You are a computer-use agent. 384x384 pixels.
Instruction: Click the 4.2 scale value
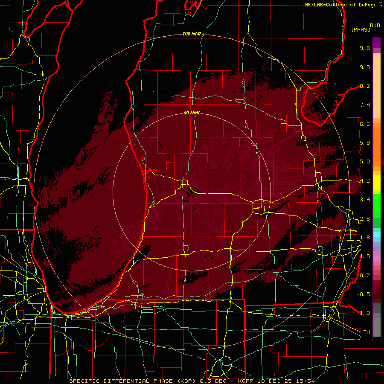tap(365, 181)
